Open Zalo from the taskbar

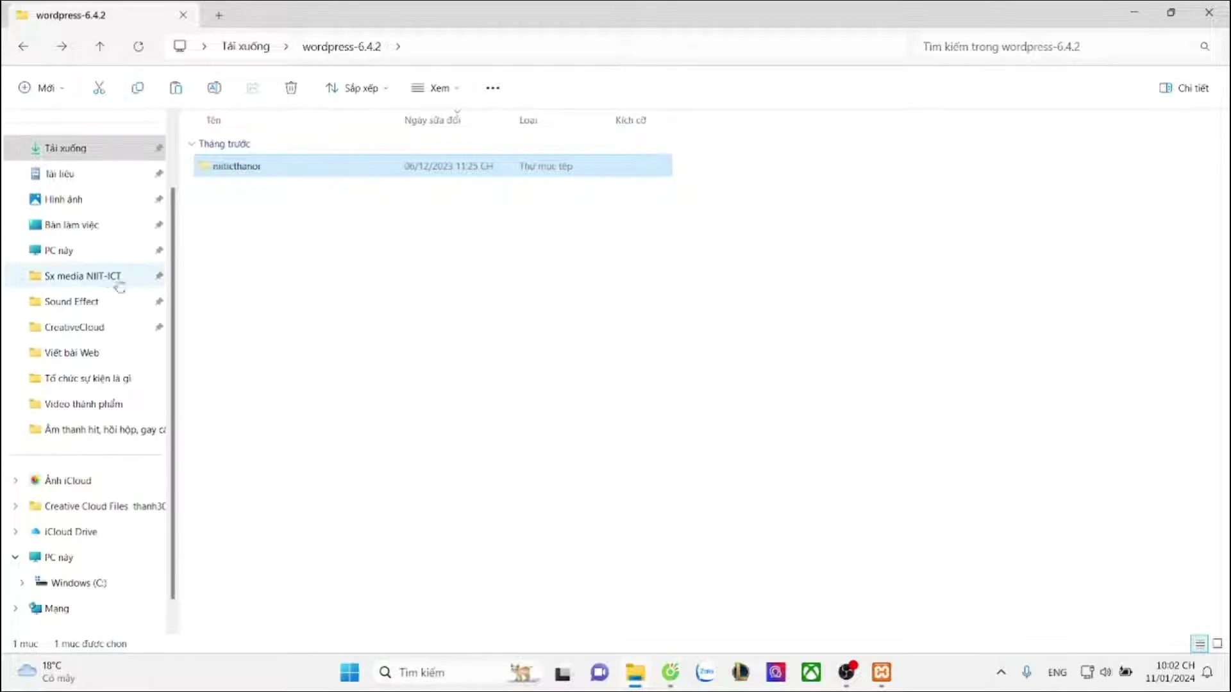click(x=706, y=672)
